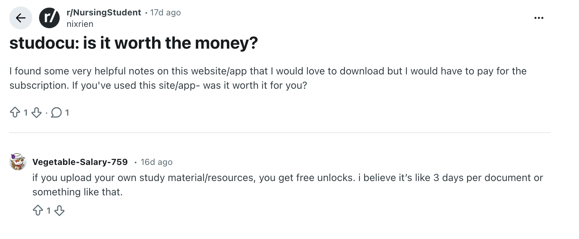The height and width of the screenshot is (239, 579).
Task: Click the three-dot menu at top right
Action: point(539,17)
